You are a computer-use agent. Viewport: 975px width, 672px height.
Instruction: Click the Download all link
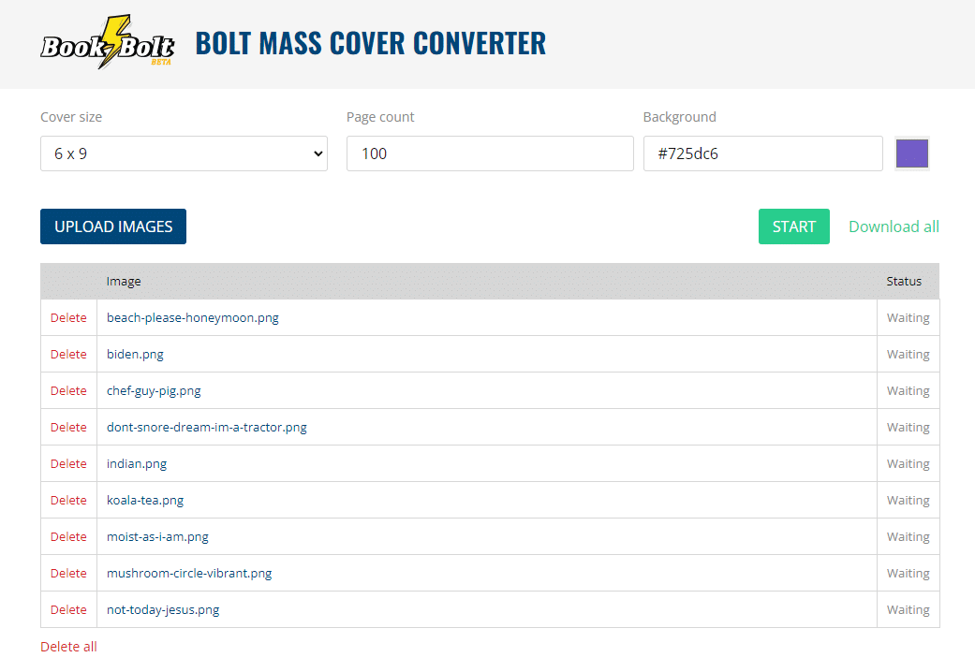tap(894, 226)
